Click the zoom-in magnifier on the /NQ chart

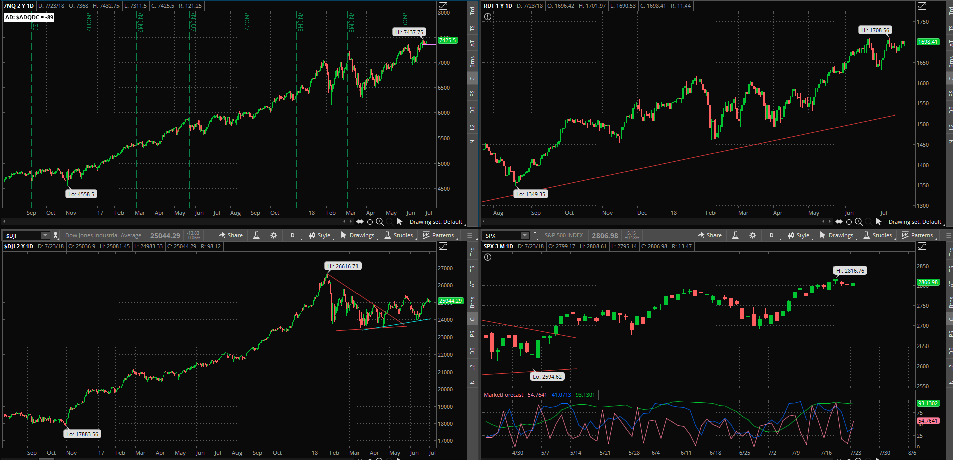(x=380, y=221)
